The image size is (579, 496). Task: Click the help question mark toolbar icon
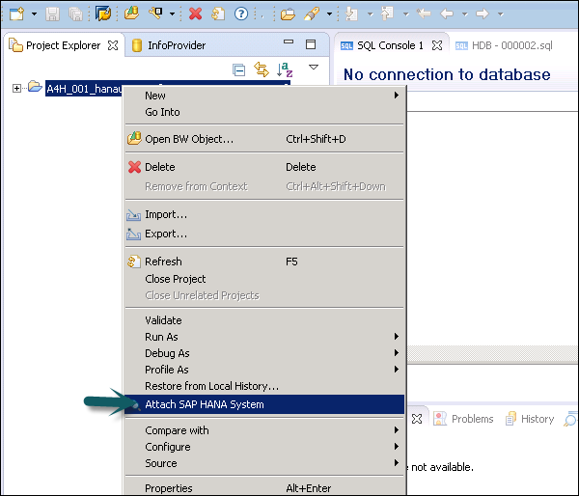click(240, 14)
